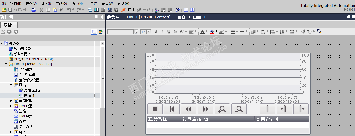Click the compile icon in the toolbar
The height and width of the screenshot is (136, 355).
[x=90, y=10]
